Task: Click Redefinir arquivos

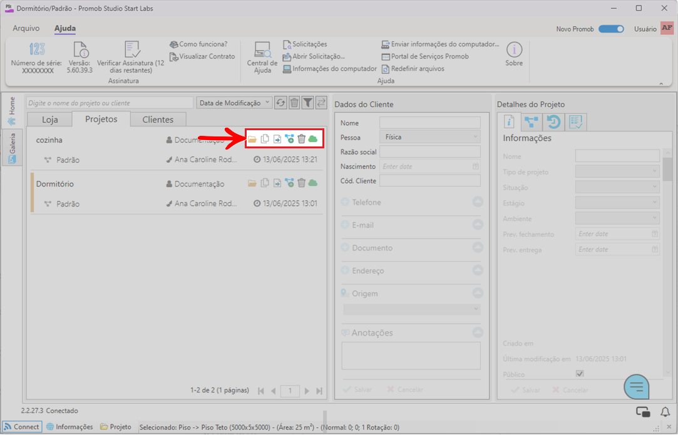Action: [413, 69]
